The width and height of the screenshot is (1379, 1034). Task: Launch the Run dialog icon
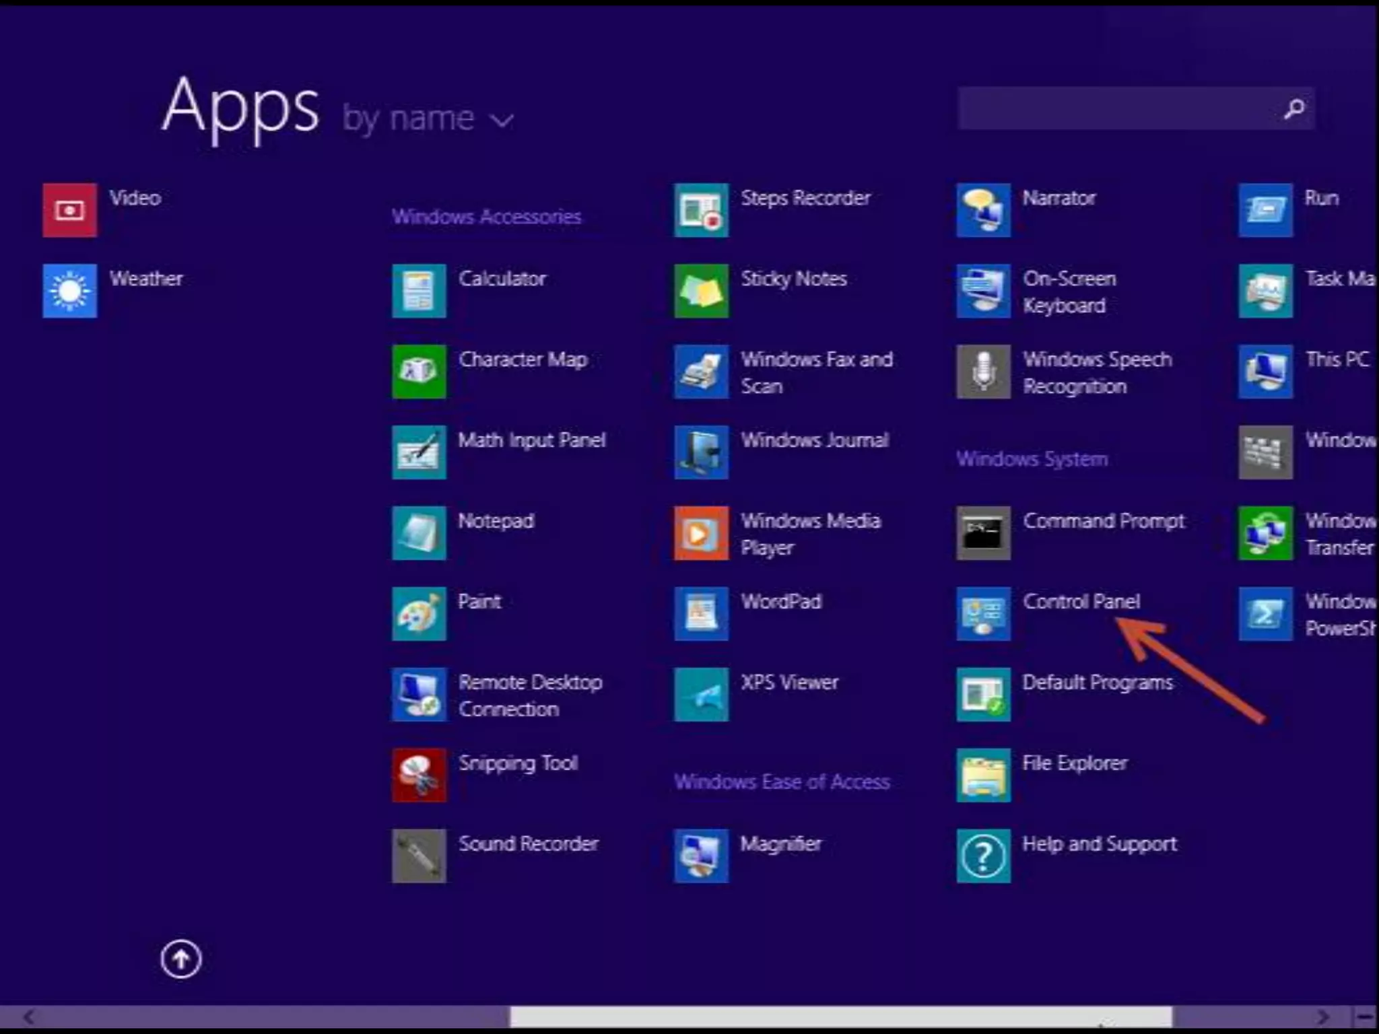[1265, 210]
